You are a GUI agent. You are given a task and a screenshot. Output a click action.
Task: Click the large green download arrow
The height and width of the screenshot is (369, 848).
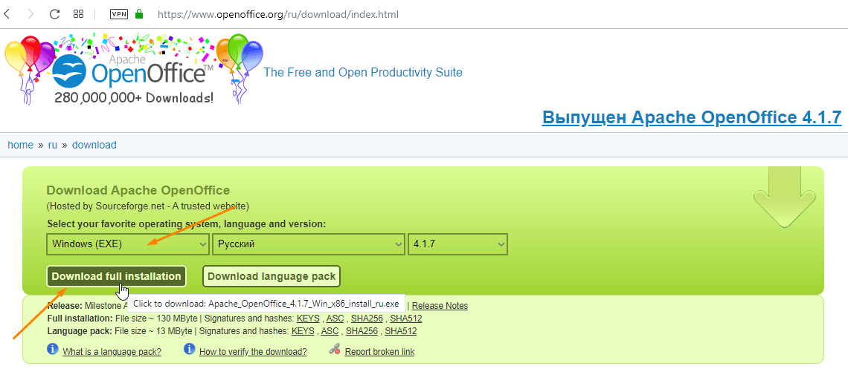coord(785,197)
